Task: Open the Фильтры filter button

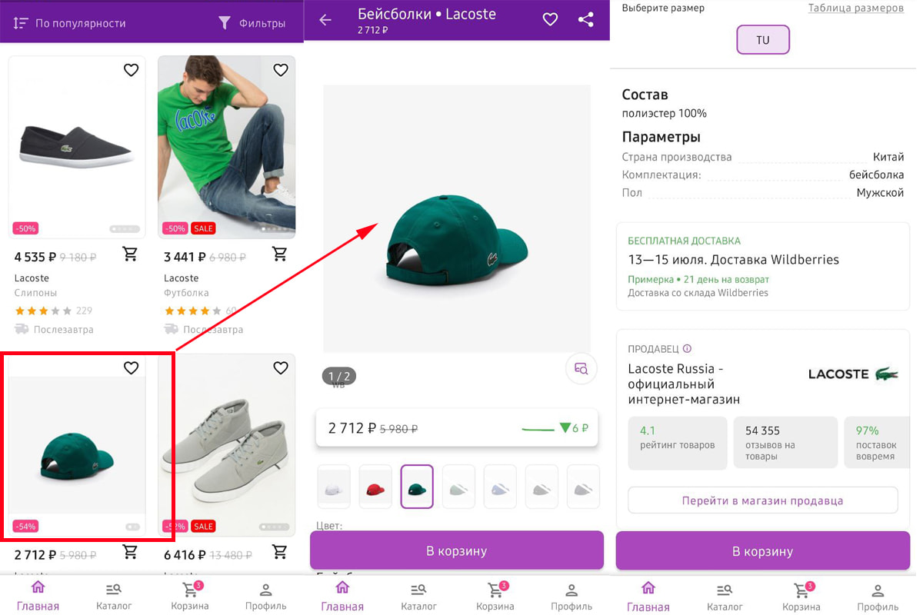Action: [252, 23]
